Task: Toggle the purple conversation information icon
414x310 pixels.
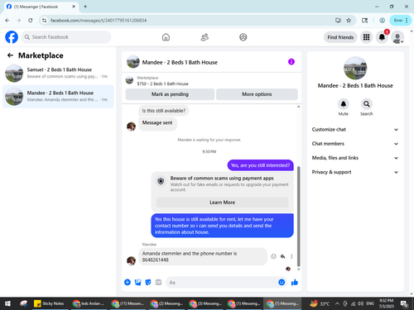Action: [x=291, y=62]
